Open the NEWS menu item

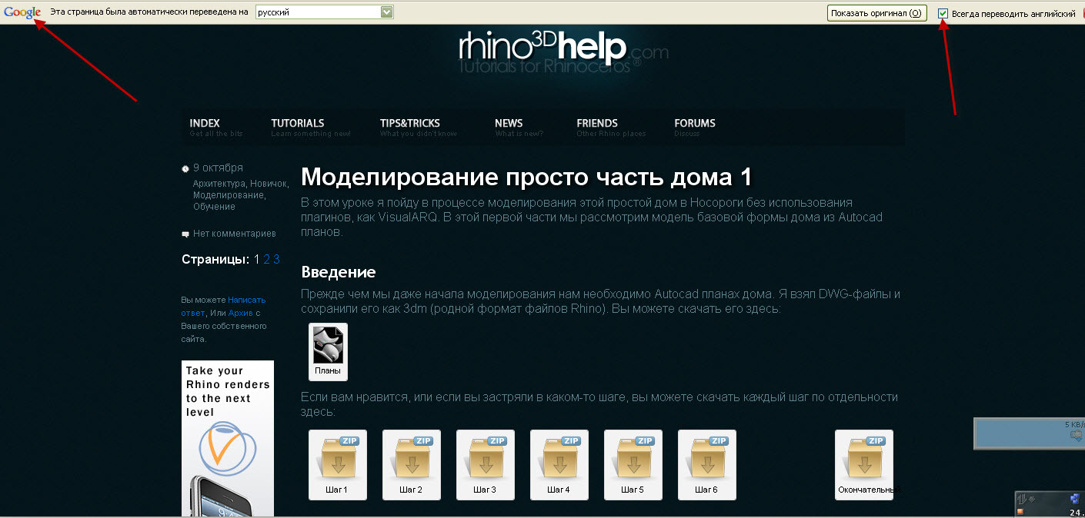tap(519, 128)
